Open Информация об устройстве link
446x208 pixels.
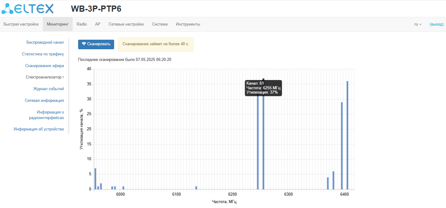[39, 129]
